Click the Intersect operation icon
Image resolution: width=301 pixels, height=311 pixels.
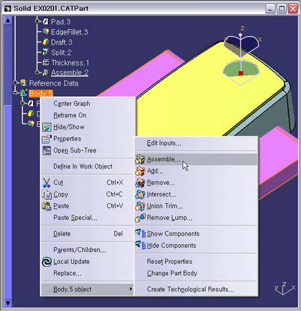tap(140, 195)
